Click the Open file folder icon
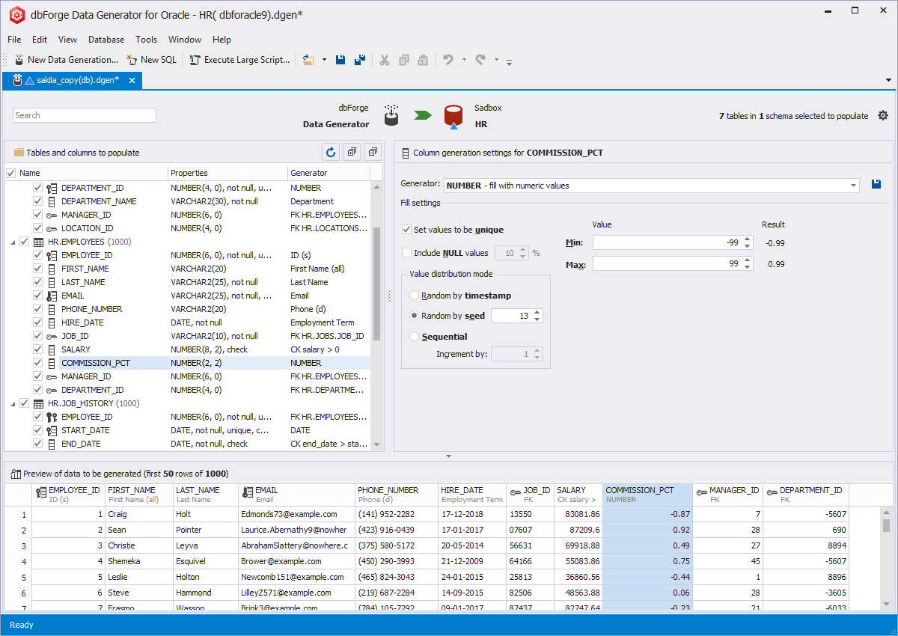This screenshot has height=636, width=898. (308, 60)
